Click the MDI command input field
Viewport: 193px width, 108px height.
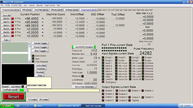63,90
